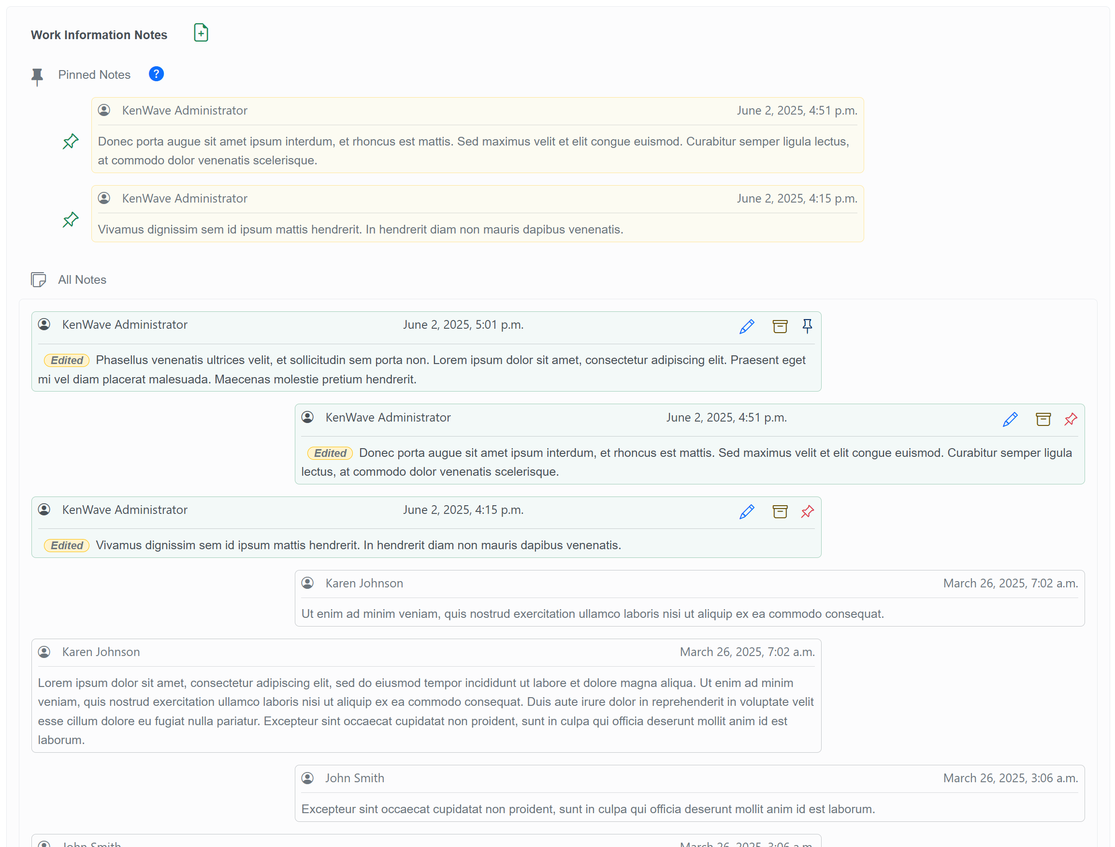Image resolution: width=1115 pixels, height=847 pixels.
Task: Click the Edited badge on the 5:01 p.m. note
Action: [67, 361]
